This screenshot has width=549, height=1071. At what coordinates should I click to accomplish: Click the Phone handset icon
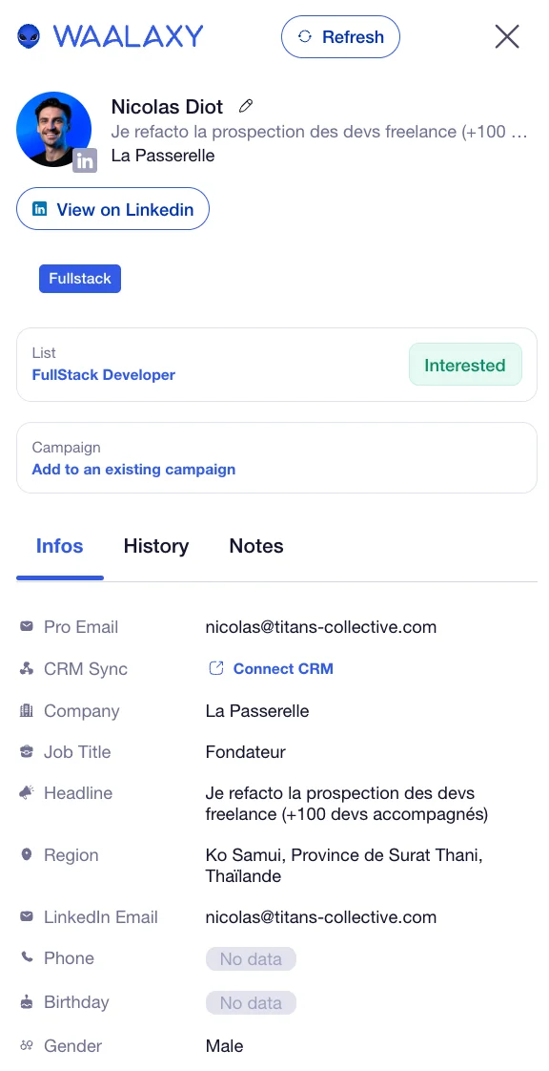pyautogui.click(x=27, y=957)
